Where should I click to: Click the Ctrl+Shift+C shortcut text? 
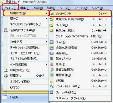pos(99,53)
